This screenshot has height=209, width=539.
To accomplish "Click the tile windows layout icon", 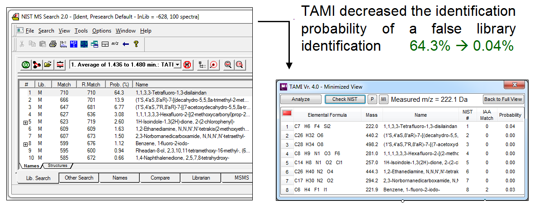I will click(105, 44).
